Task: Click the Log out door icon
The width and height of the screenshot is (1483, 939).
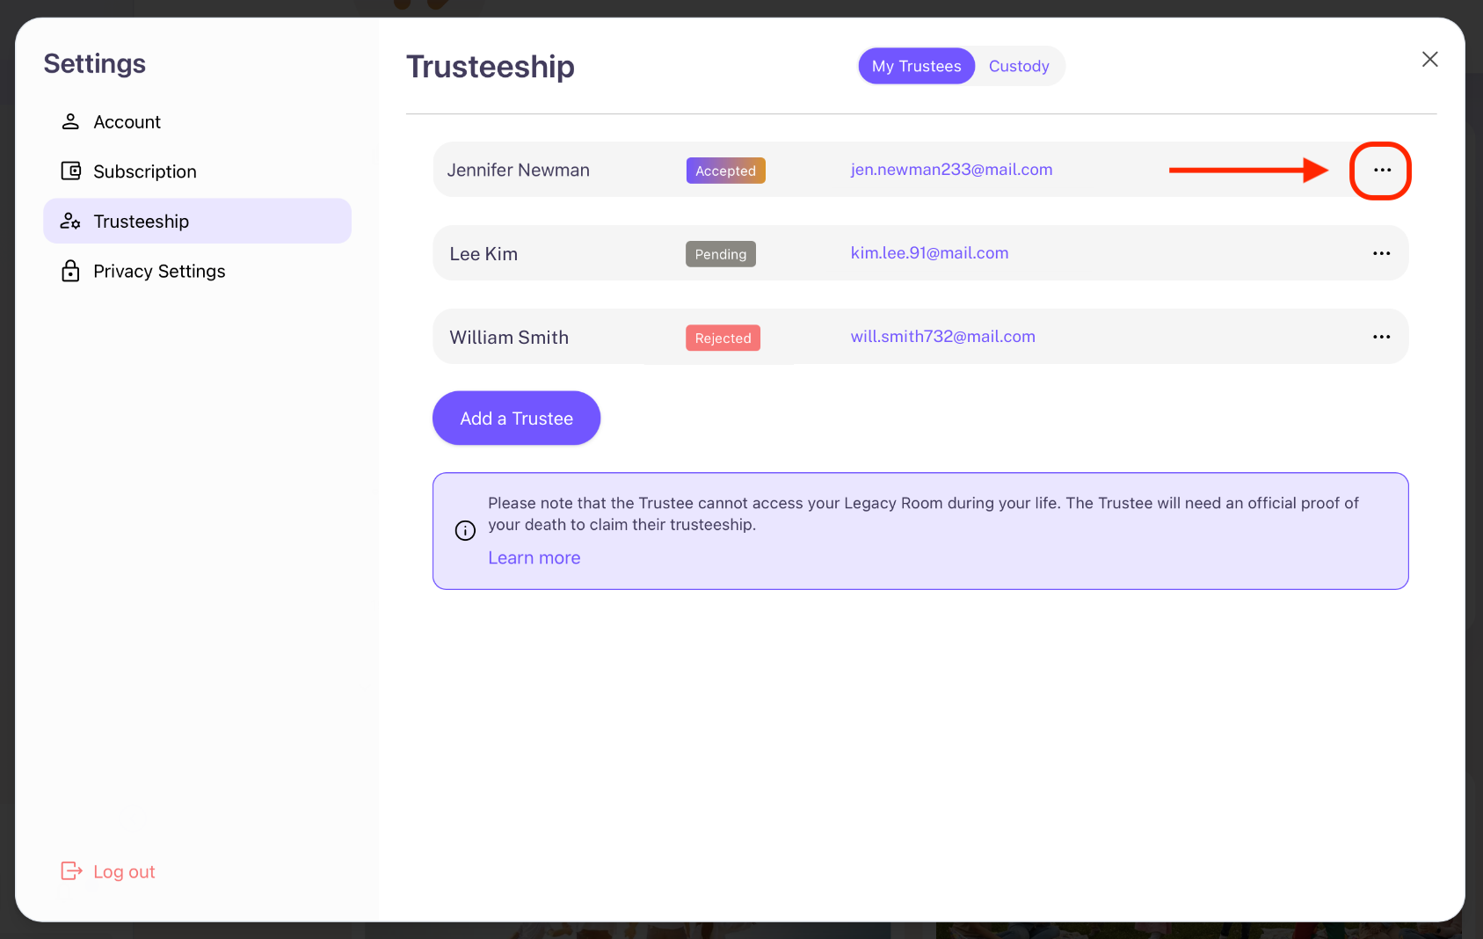Action: click(71, 871)
